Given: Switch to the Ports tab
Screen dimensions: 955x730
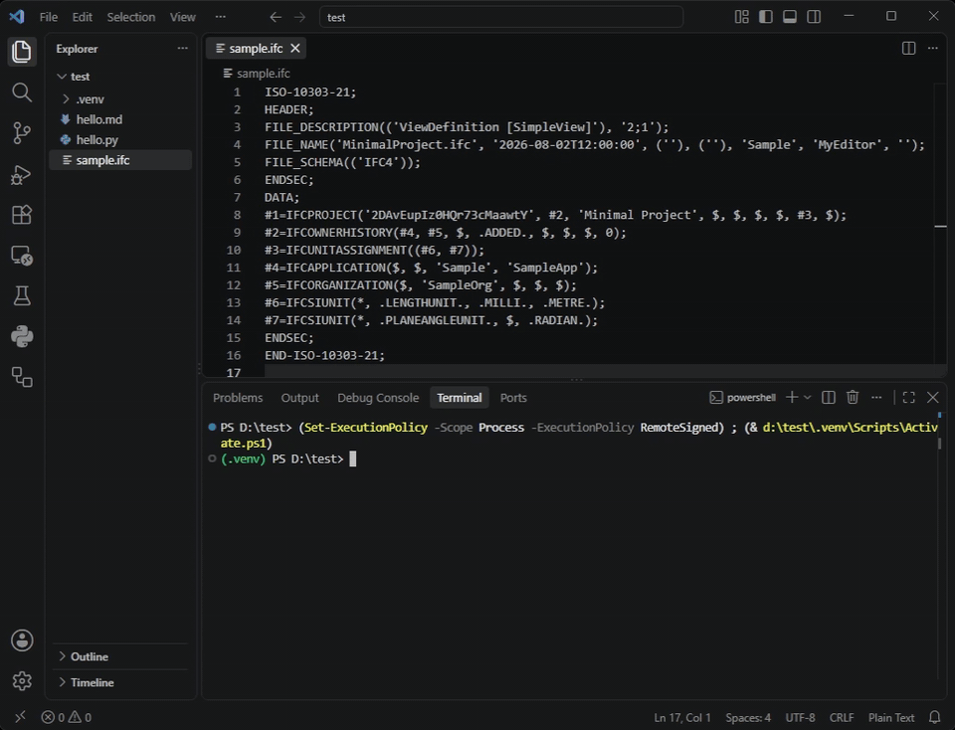Looking at the screenshot, I should 513,398.
